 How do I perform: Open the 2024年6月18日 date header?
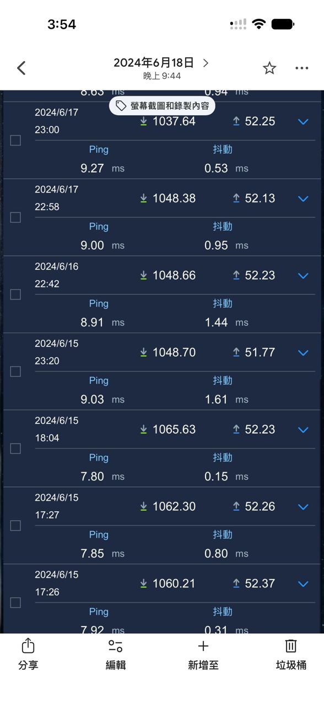click(x=154, y=63)
